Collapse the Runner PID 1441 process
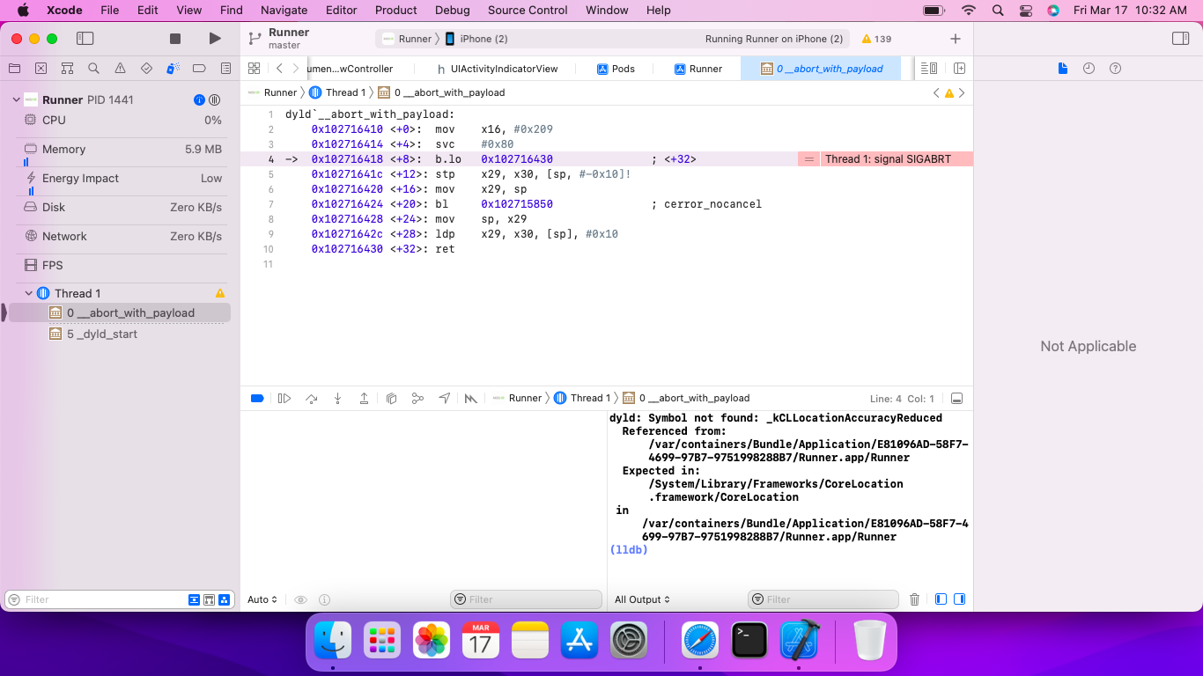Image resolution: width=1203 pixels, height=676 pixels. tap(16, 99)
